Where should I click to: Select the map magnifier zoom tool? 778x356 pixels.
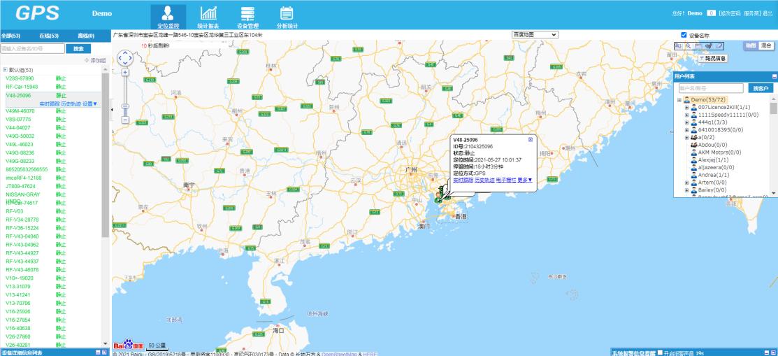point(688,45)
